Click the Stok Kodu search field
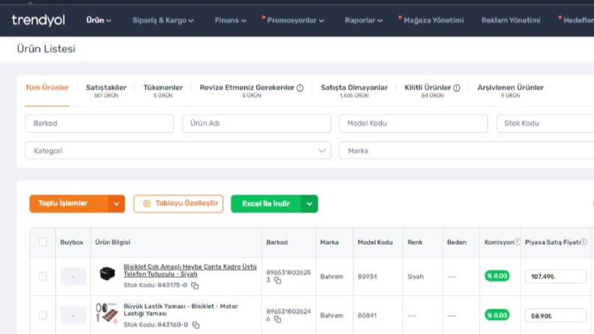 [545, 124]
